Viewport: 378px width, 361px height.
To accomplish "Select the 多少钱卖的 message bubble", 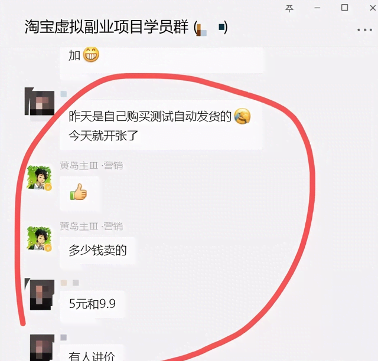I will [97, 251].
